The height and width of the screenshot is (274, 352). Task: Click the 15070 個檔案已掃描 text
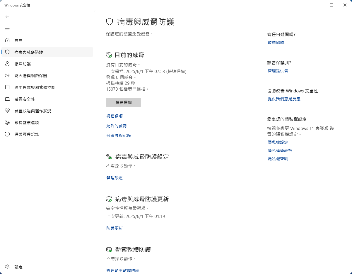[128, 89]
